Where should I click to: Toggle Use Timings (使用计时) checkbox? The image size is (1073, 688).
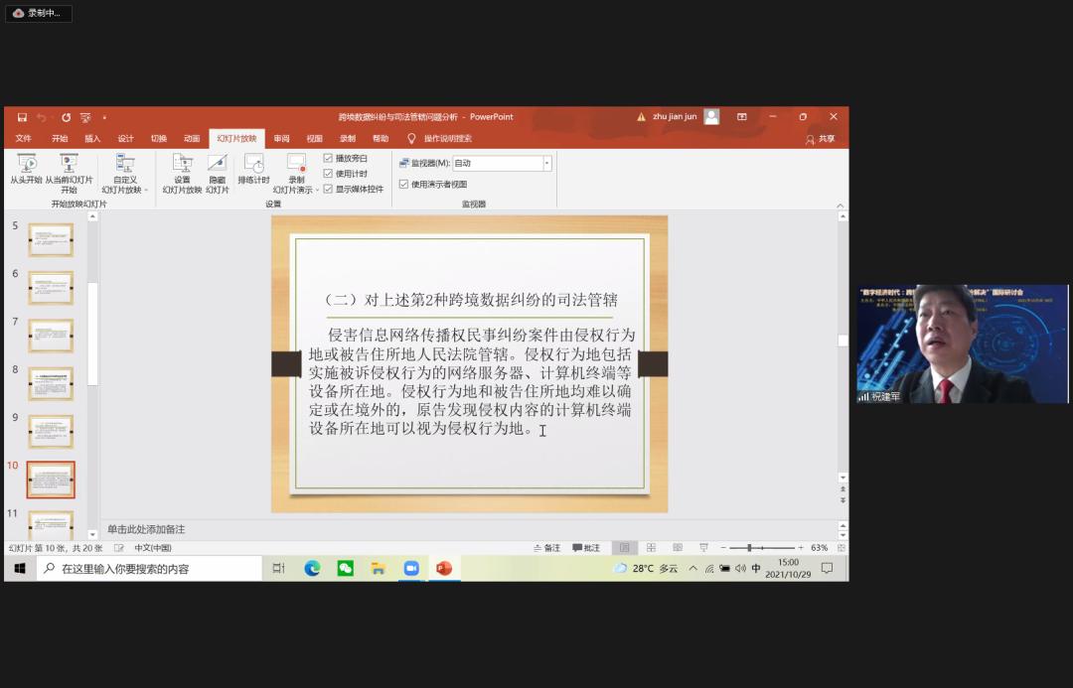(x=329, y=174)
